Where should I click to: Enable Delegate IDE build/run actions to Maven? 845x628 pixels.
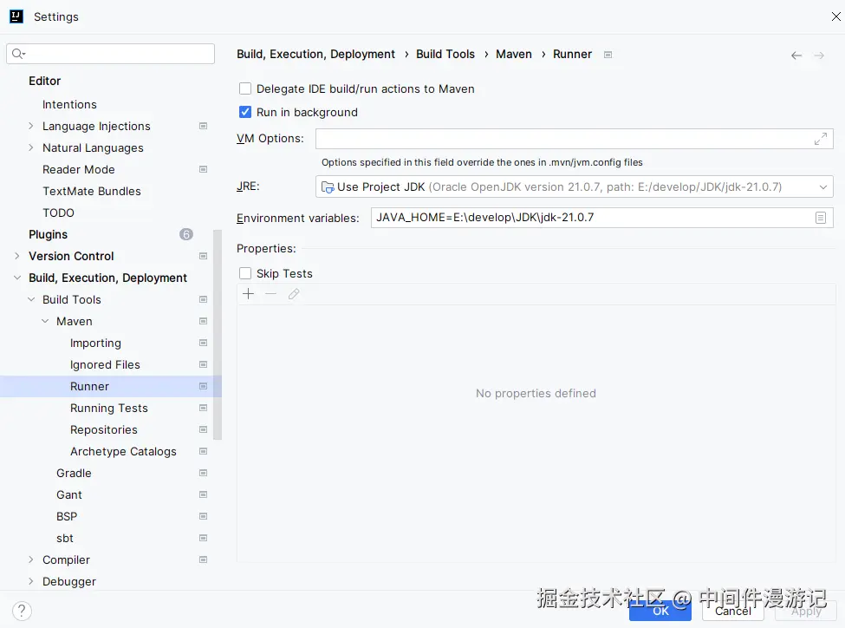[245, 88]
